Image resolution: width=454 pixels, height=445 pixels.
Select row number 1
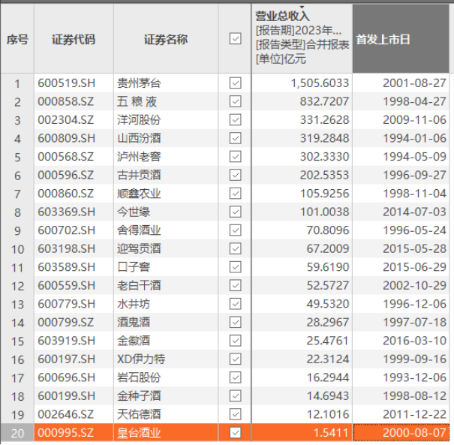pos(17,83)
